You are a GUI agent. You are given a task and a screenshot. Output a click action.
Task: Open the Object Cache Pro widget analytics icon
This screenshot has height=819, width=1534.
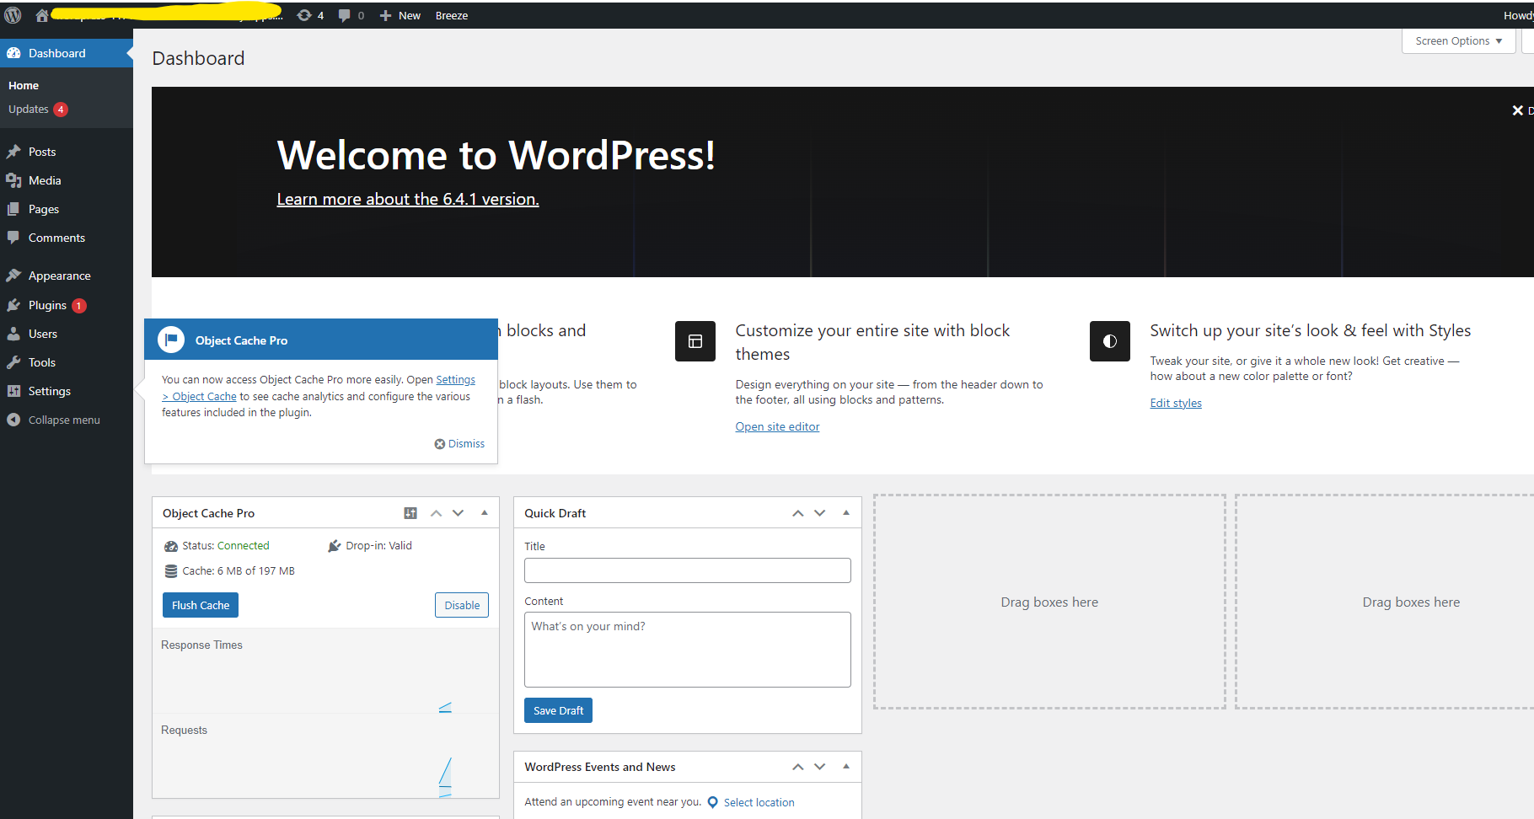(x=410, y=513)
